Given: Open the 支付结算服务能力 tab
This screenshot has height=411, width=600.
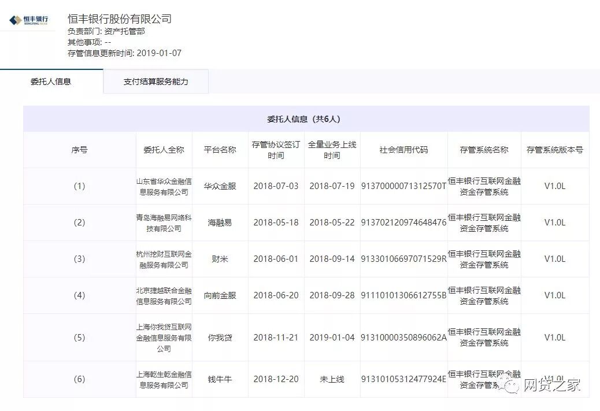Looking at the screenshot, I should (155, 82).
